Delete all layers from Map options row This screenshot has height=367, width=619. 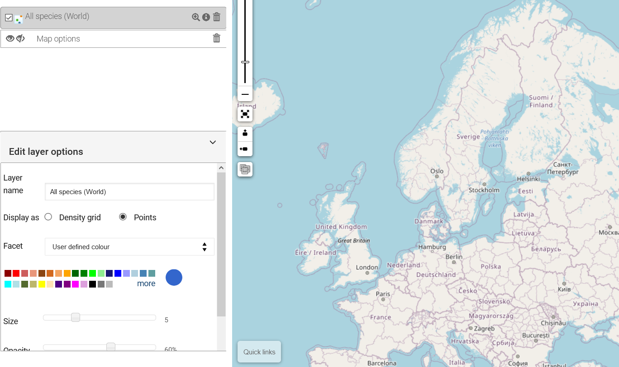tap(217, 38)
